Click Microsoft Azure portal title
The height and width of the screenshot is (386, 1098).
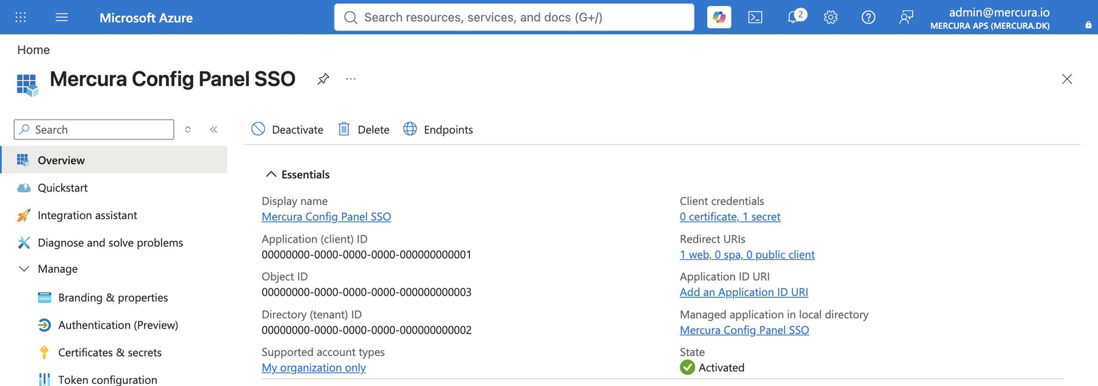click(146, 18)
